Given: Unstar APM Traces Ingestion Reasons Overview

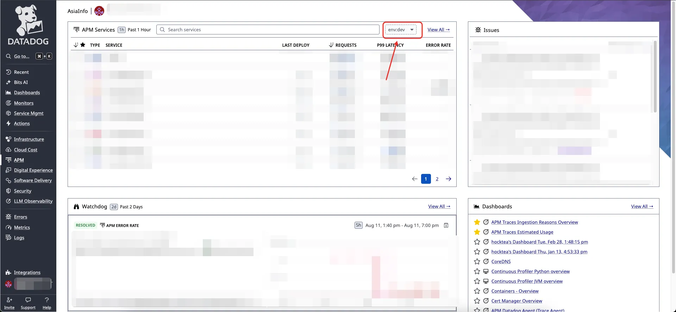Looking at the screenshot, I should pyautogui.click(x=477, y=222).
